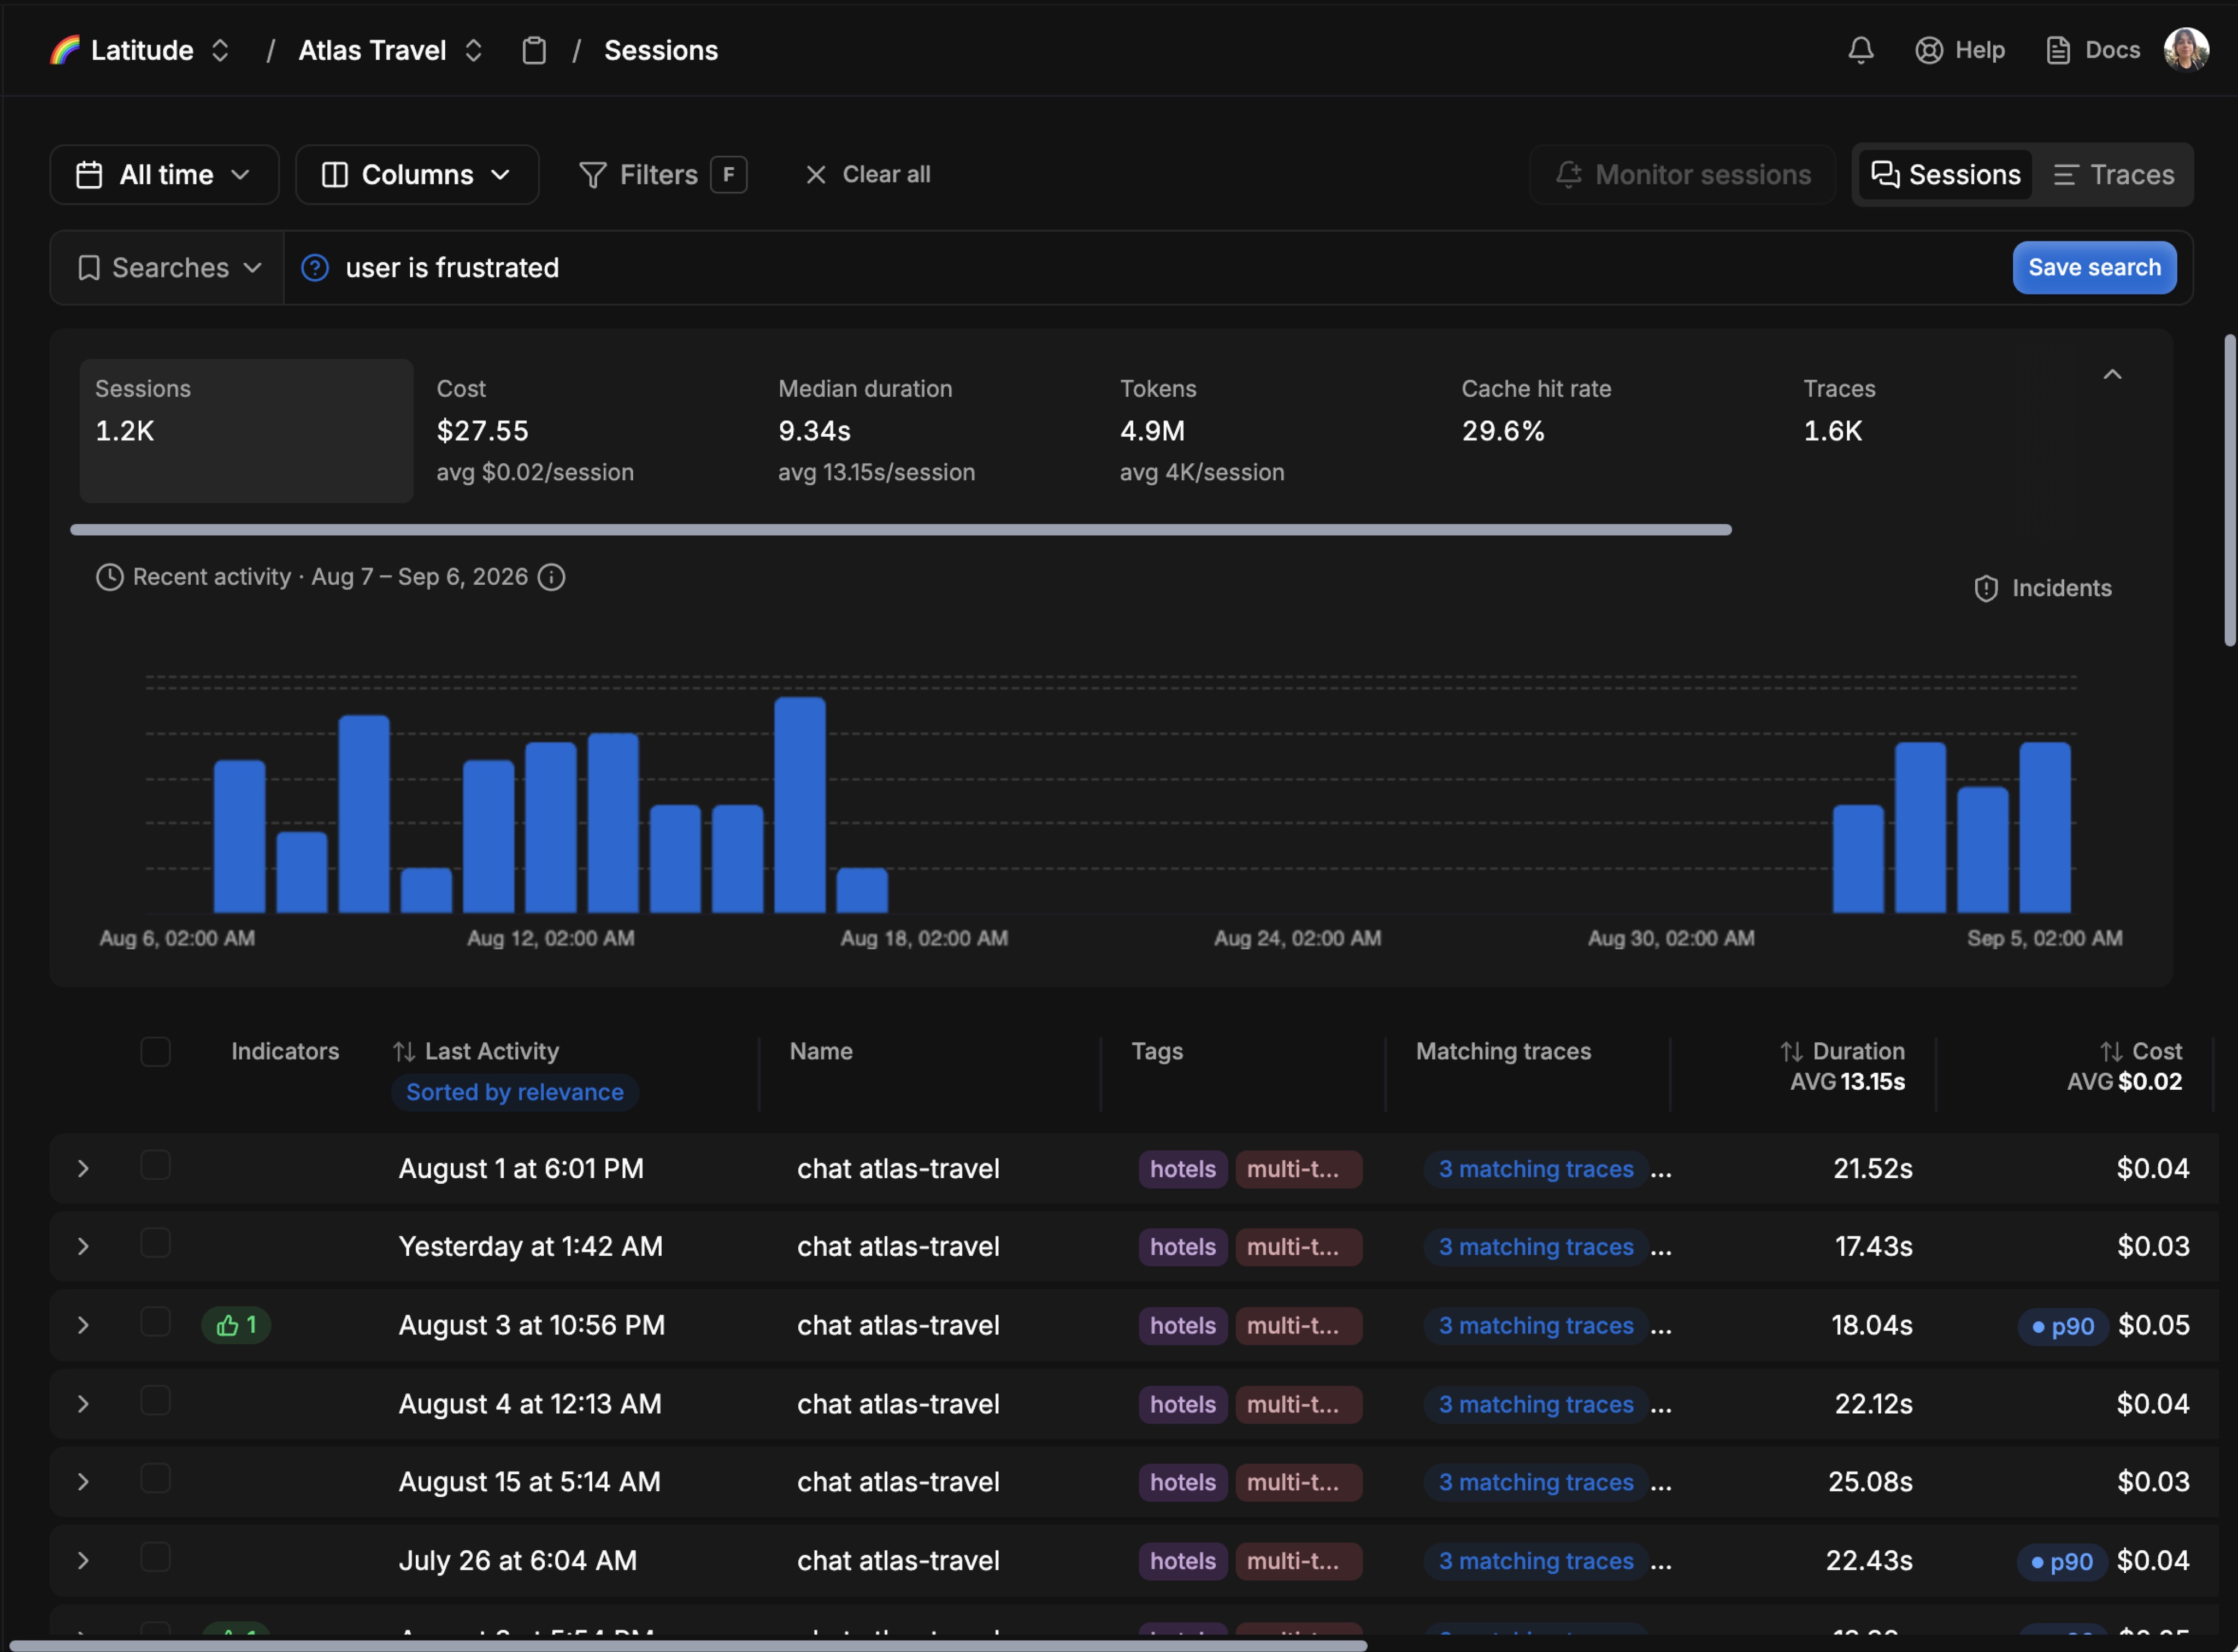Expand the August 1 at 6:01 PM session
This screenshot has height=1652, width=2238.
[x=83, y=1170]
